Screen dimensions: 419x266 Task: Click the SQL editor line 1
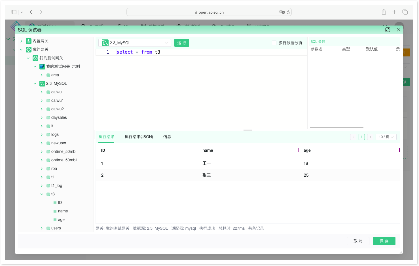[201, 52]
